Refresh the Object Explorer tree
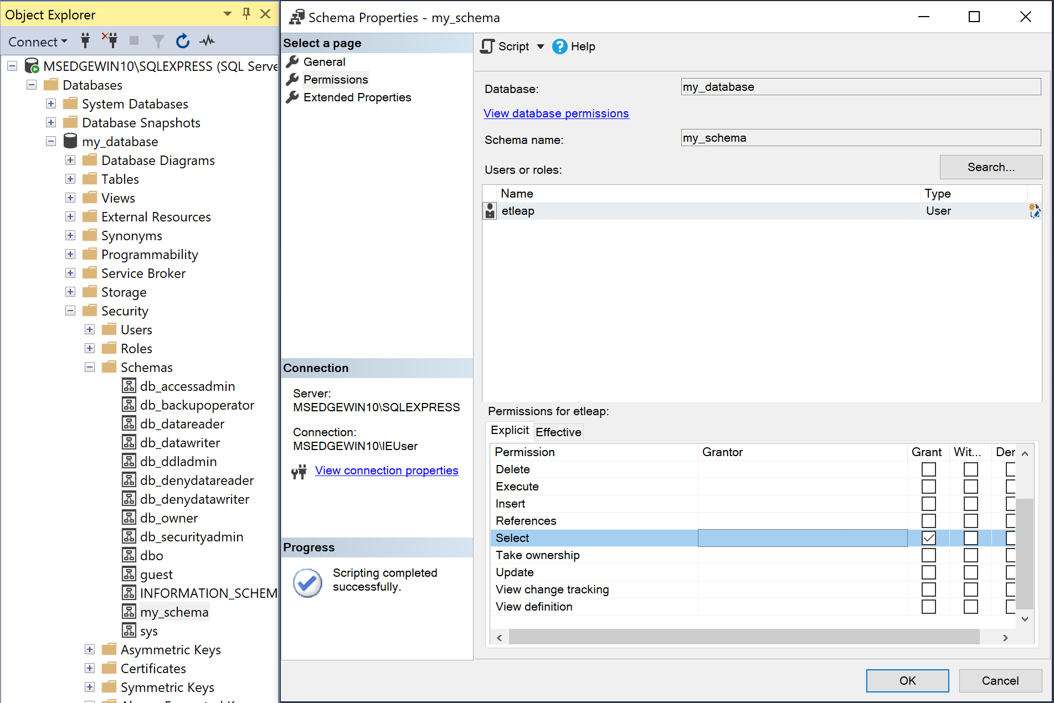Screen dimensions: 1054x703 pos(182,40)
